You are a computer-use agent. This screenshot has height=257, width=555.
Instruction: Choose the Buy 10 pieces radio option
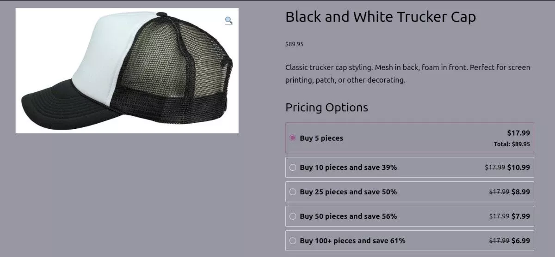click(x=293, y=167)
